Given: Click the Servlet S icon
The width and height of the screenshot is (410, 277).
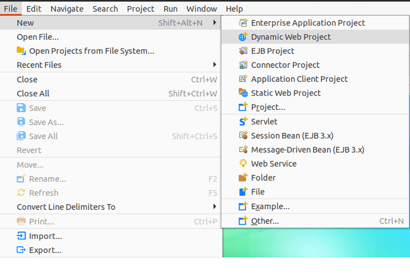Looking at the screenshot, I should [x=243, y=122].
